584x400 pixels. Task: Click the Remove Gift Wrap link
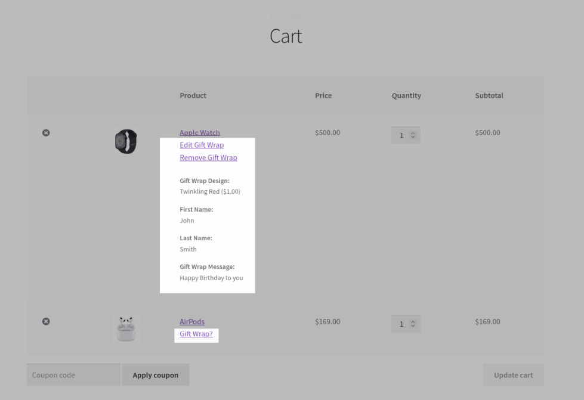[x=208, y=158]
